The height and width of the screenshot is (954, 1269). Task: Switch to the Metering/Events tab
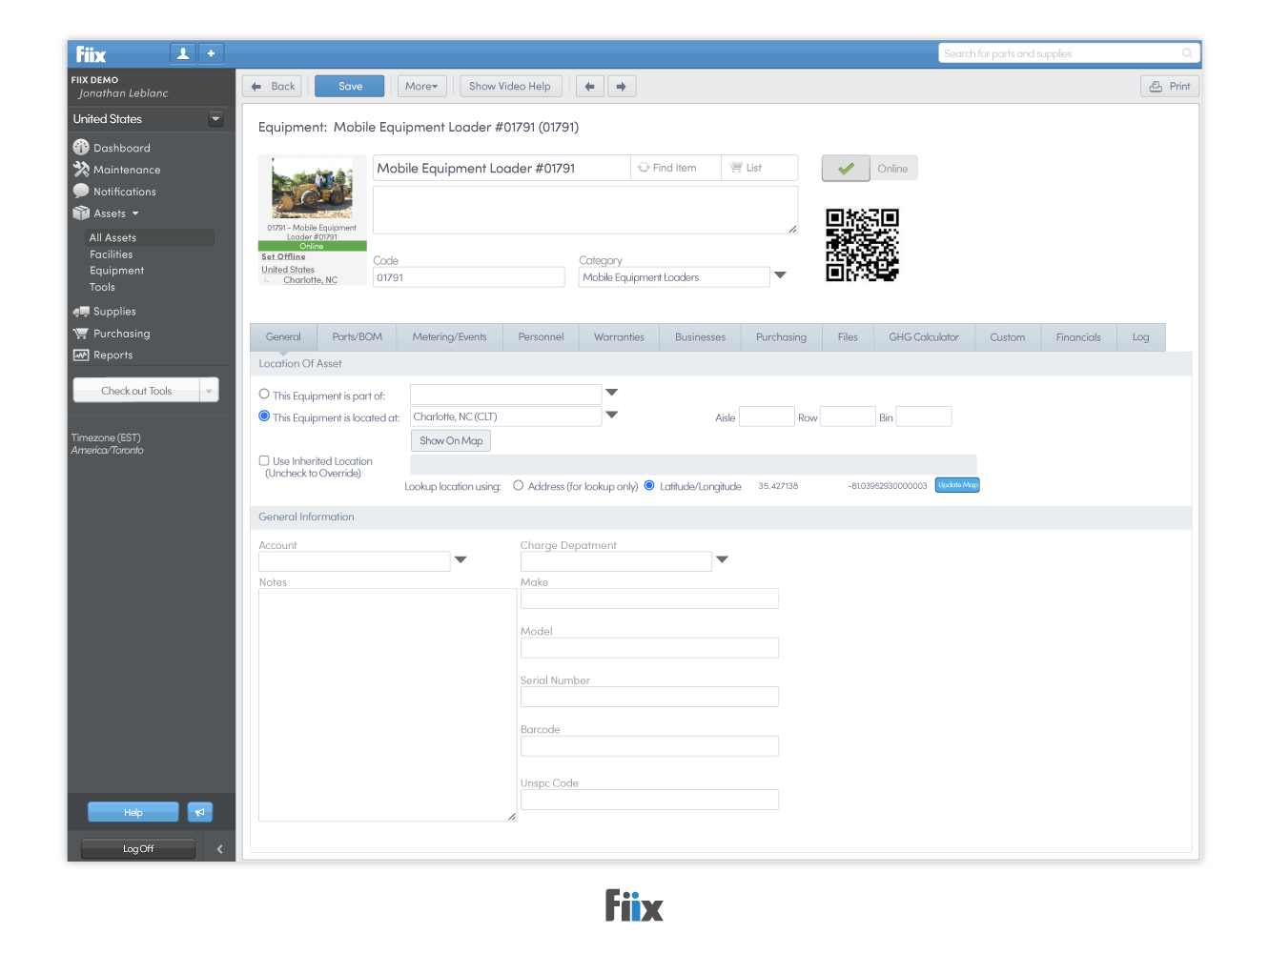(450, 337)
